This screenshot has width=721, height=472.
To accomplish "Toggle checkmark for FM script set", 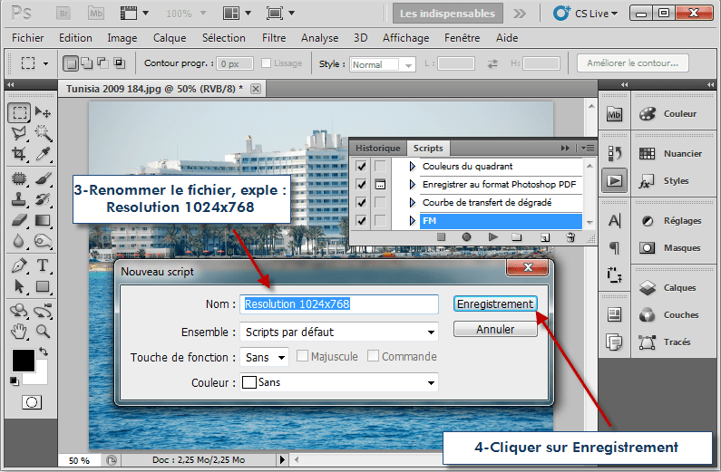I will tap(362, 221).
